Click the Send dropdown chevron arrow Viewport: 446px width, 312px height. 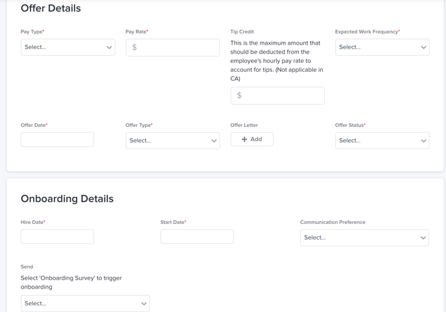(144, 304)
